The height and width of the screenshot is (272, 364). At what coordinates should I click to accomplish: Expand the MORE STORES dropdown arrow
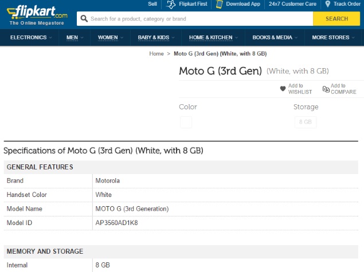click(353, 38)
